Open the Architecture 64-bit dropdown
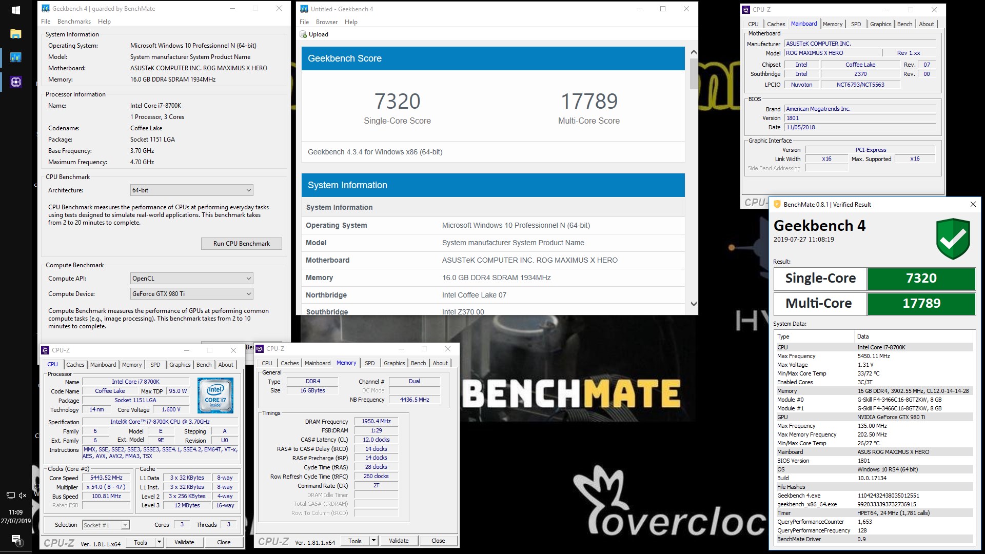 coord(191,190)
